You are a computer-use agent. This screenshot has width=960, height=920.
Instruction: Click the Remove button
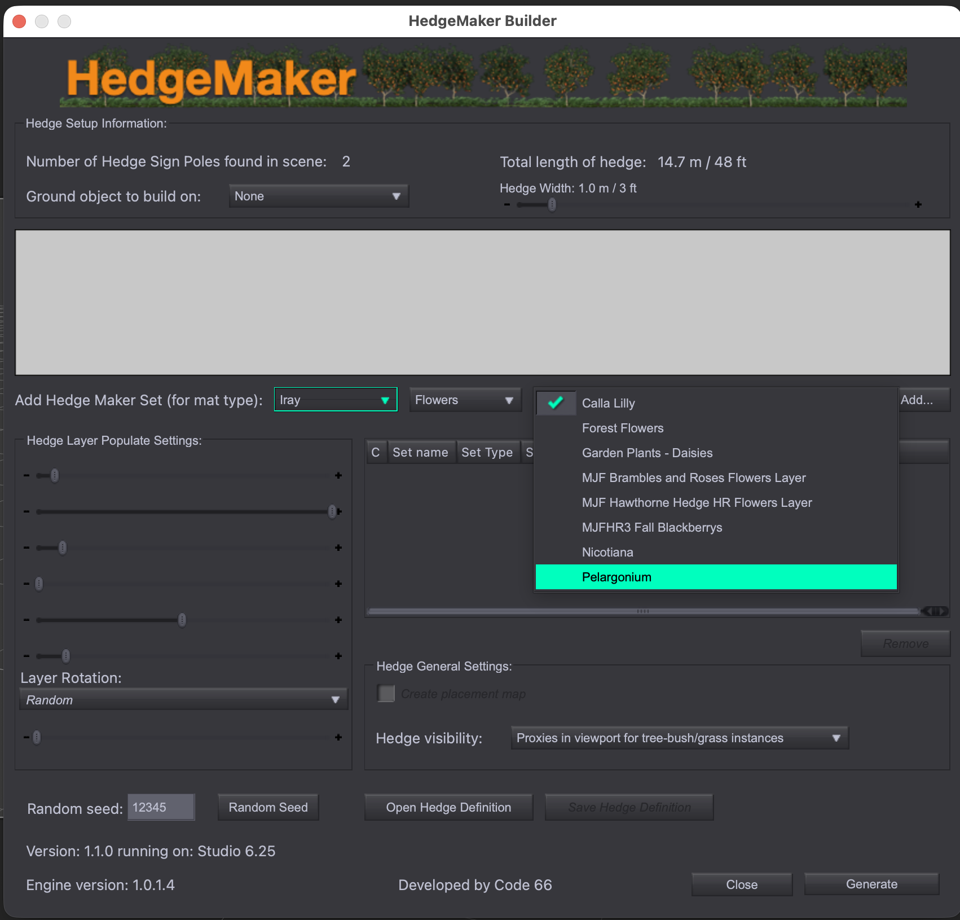point(905,643)
